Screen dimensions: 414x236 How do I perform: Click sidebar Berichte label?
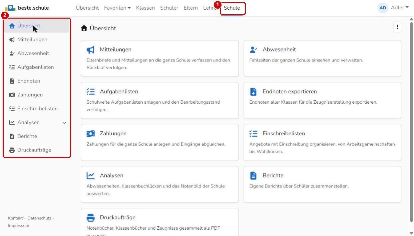click(27, 136)
